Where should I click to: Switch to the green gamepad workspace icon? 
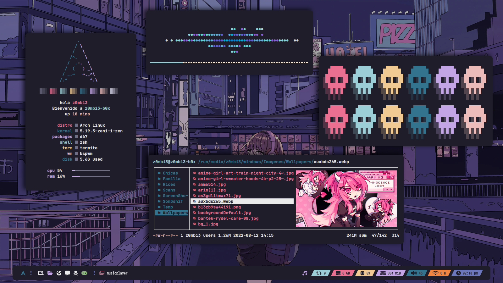pos(85,273)
